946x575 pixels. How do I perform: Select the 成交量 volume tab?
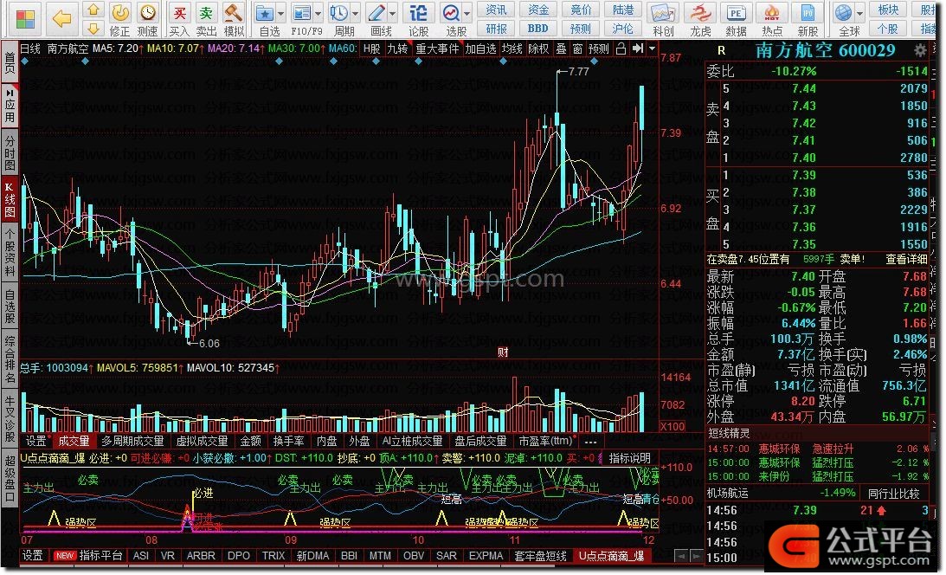pyautogui.click(x=74, y=442)
